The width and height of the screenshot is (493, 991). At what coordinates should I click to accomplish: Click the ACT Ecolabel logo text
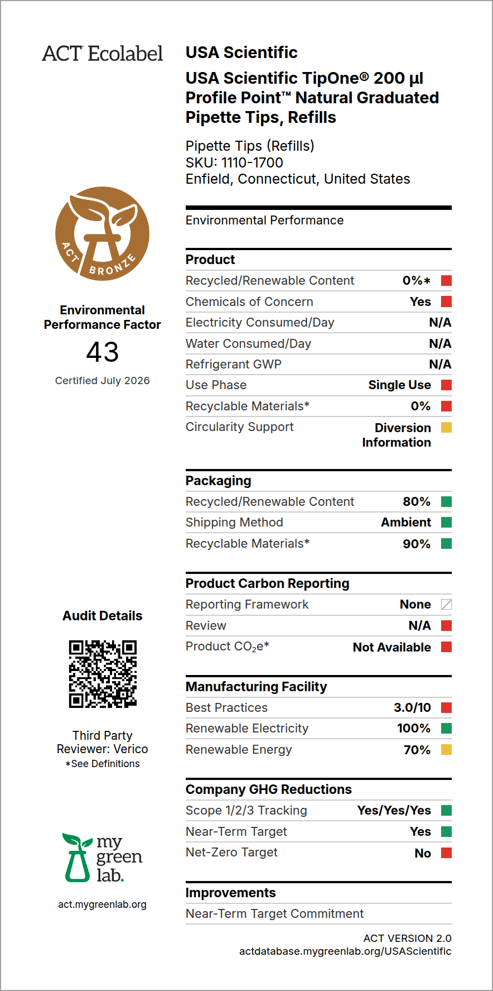point(103,54)
